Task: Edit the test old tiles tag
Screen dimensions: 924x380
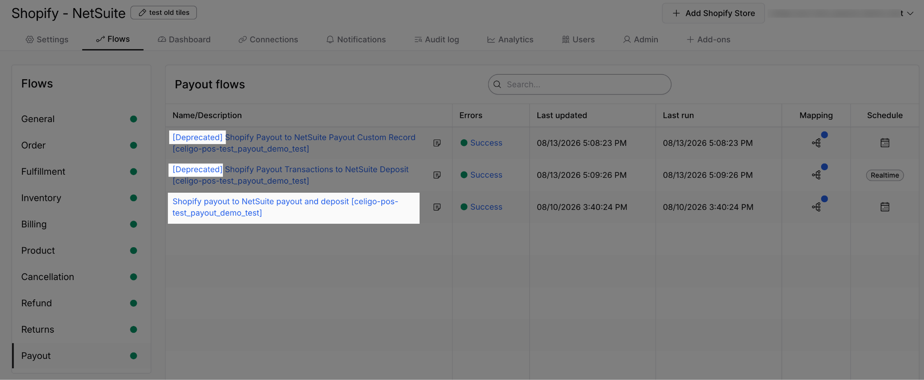Action: coord(164,13)
